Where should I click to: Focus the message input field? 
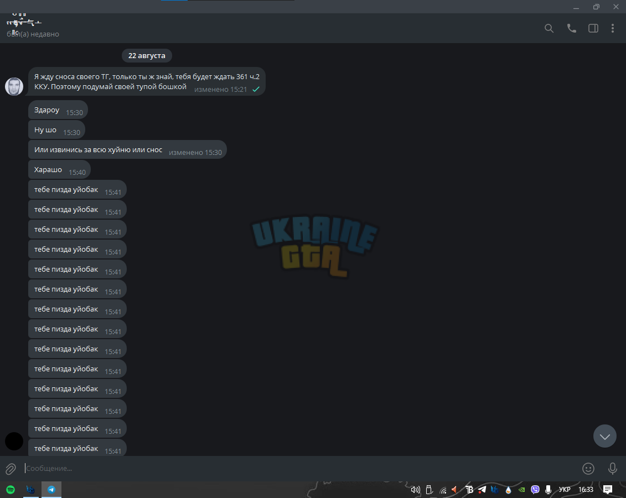[x=299, y=469]
